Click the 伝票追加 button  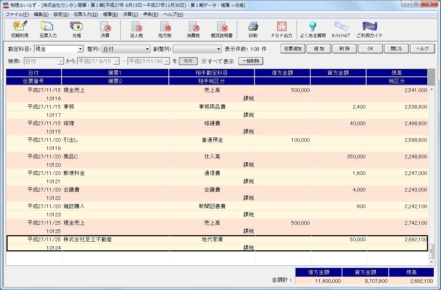(x=293, y=49)
